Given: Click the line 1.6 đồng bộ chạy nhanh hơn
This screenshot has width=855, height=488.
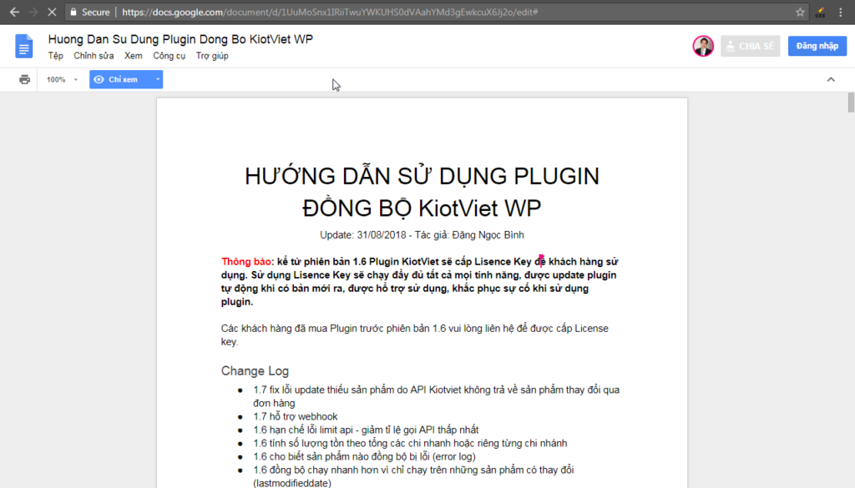Looking at the screenshot, I should click(x=413, y=476).
